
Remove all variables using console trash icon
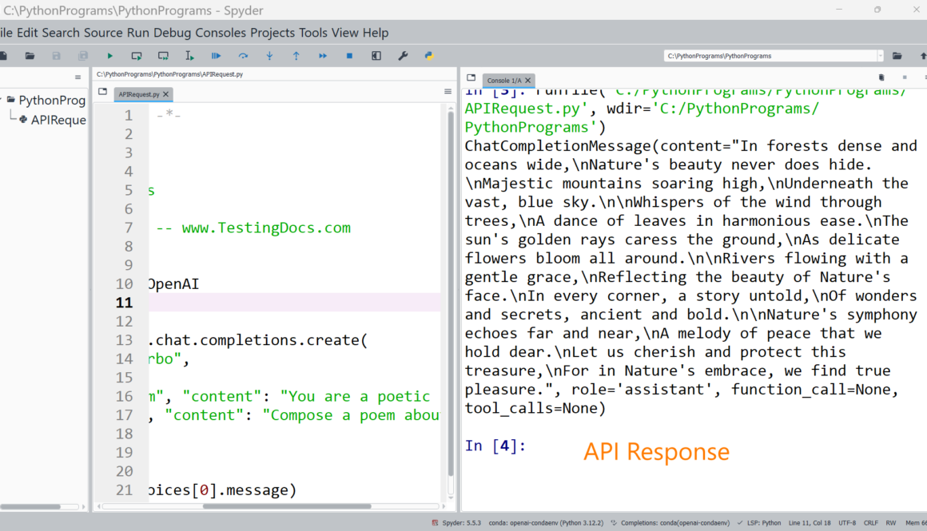point(881,77)
